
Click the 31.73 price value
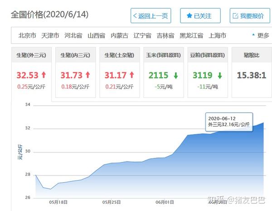coord(71,75)
